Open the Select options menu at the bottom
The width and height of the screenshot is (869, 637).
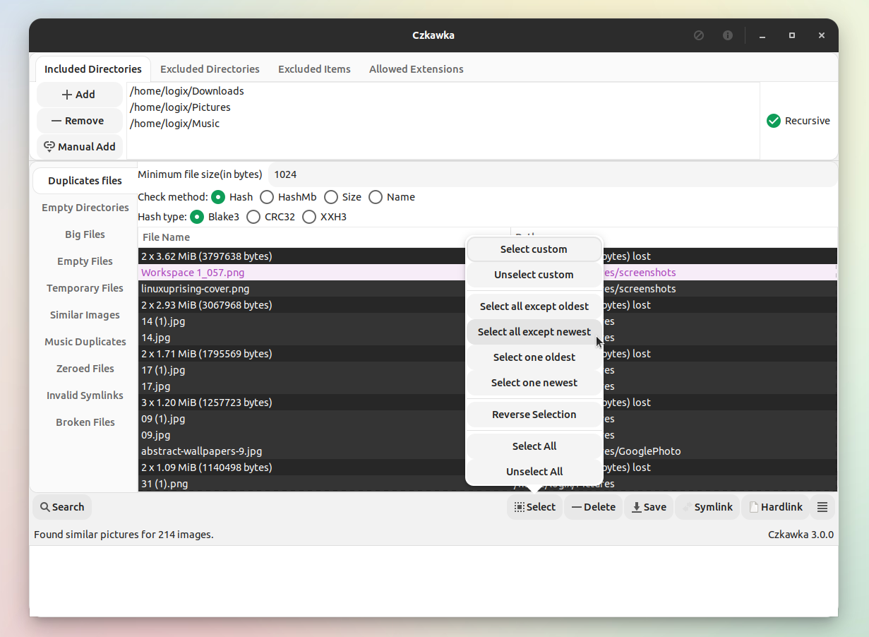pyautogui.click(x=534, y=506)
